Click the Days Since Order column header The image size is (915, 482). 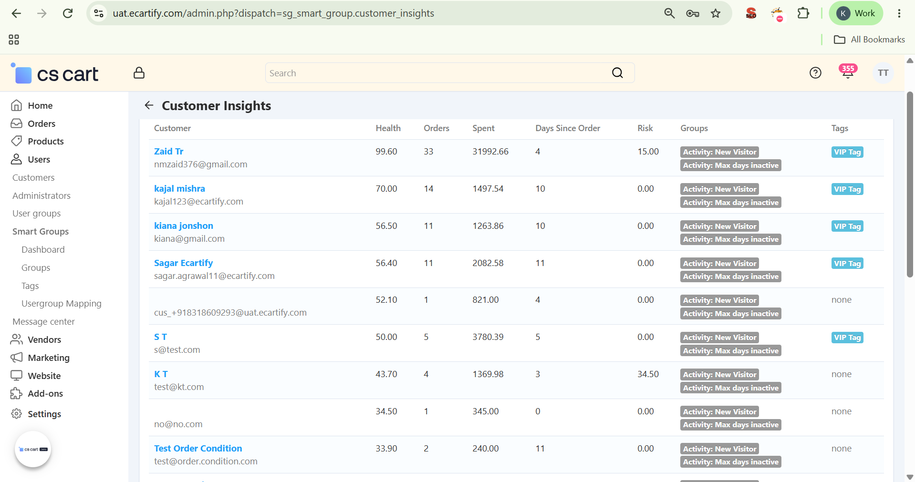point(568,128)
